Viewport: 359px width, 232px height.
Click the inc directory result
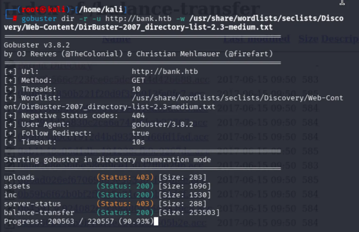10,195
